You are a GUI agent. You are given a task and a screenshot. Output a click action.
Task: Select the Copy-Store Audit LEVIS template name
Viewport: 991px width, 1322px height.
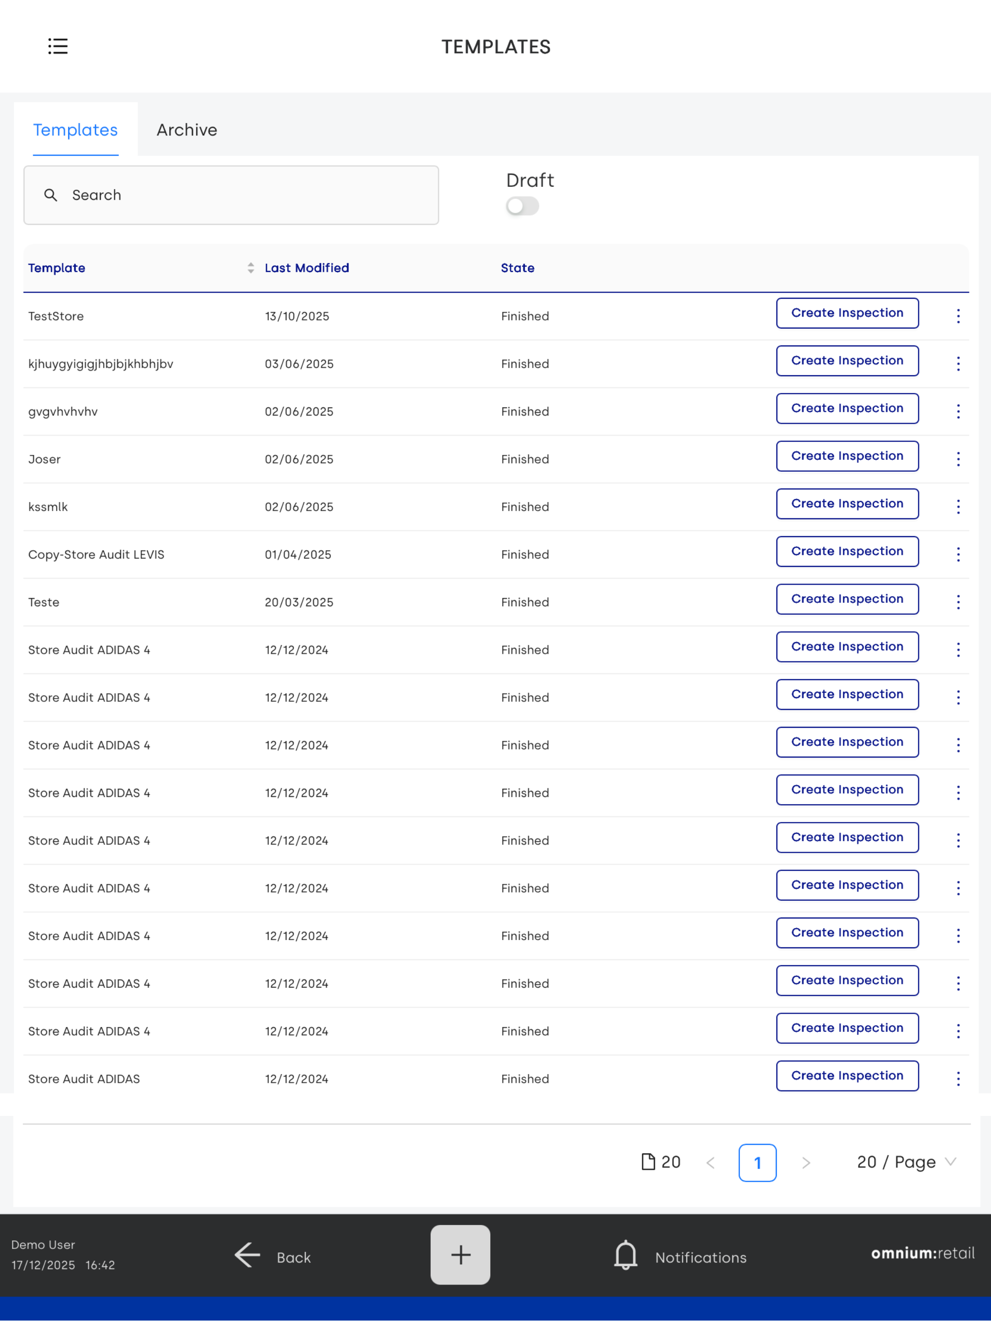click(96, 555)
